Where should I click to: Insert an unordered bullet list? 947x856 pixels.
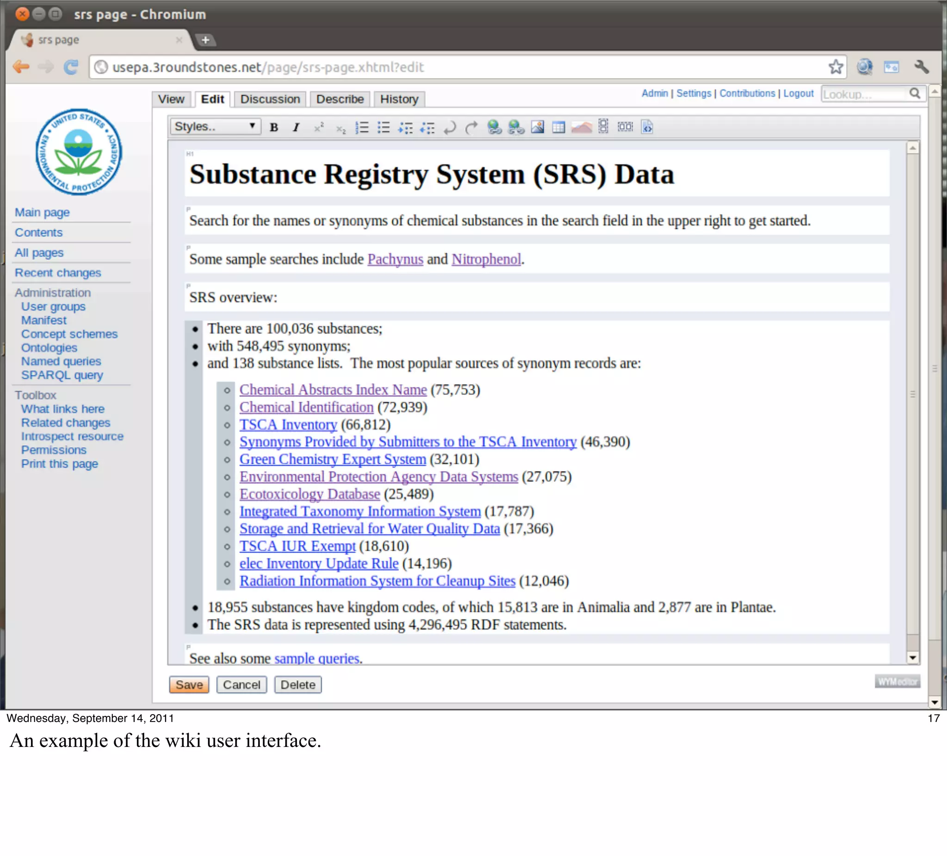pyautogui.click(x=384, y=127)
